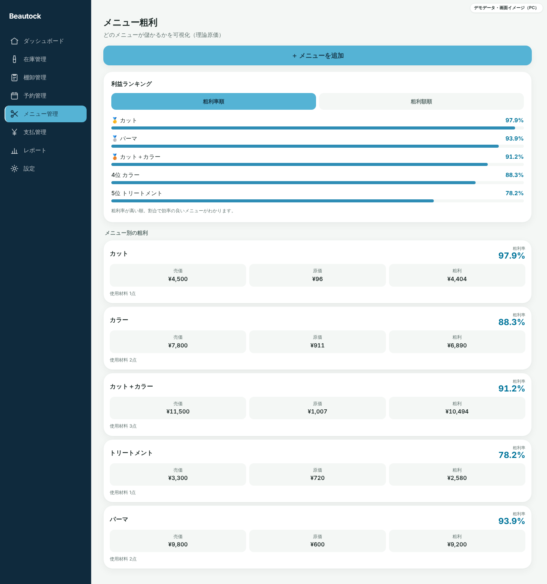
Task: Click the Dashboard home icon in the sidebar
Action: pyautogui.click(x=14, y=41)
